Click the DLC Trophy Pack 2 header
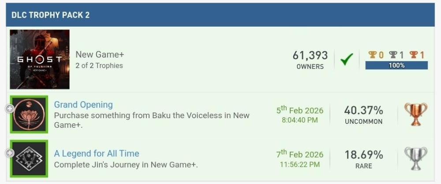Viewport: 441px width, 184px height. coord(51,15)
